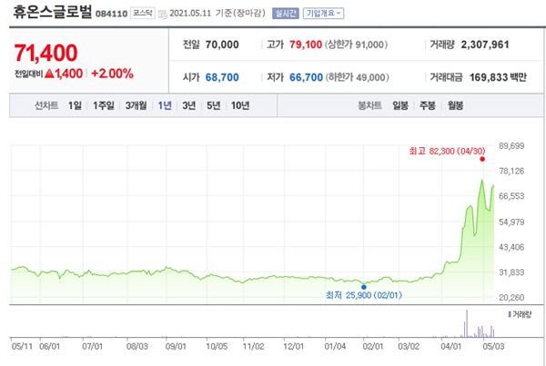Click the 거래량 legend marker
Screen dimensions: 546x366
(510, 314)
